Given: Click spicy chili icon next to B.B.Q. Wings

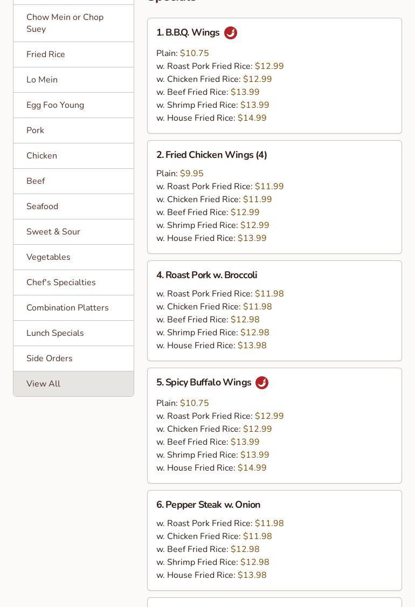Looking at the screenshot, I should click(231, 33).
